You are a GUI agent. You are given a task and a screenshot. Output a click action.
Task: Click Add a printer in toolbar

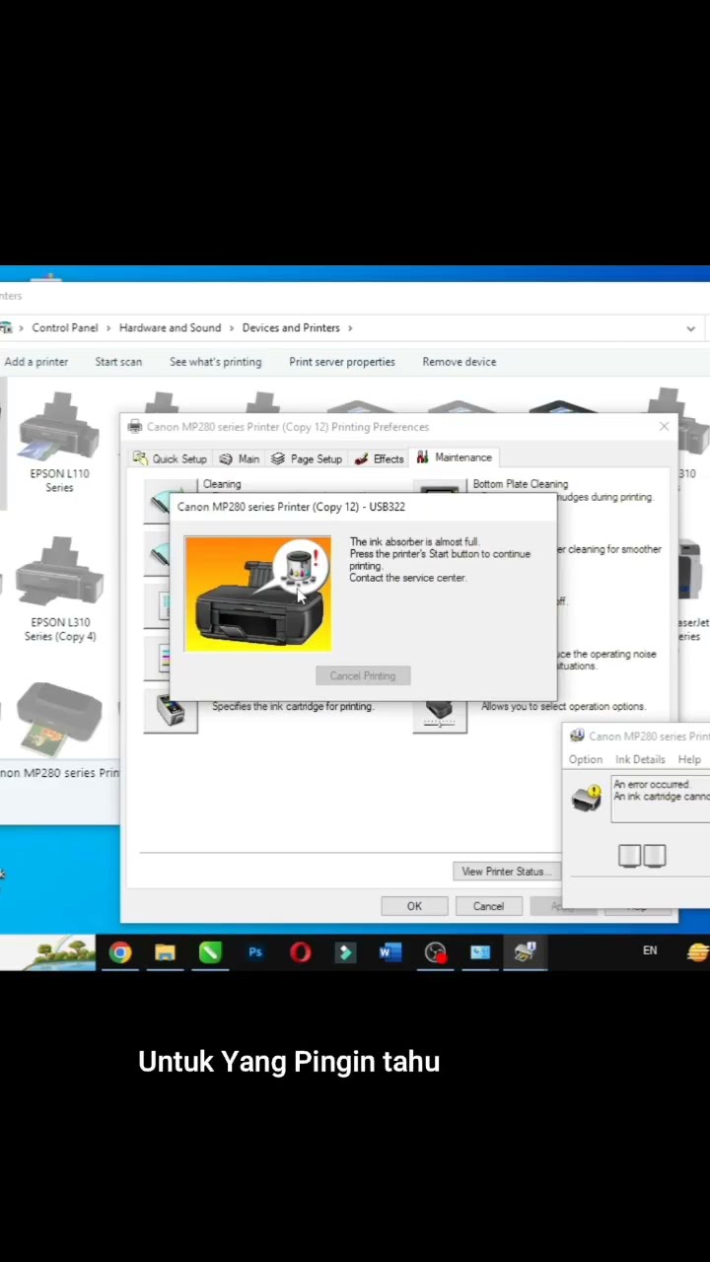click(x=35, y=362)
